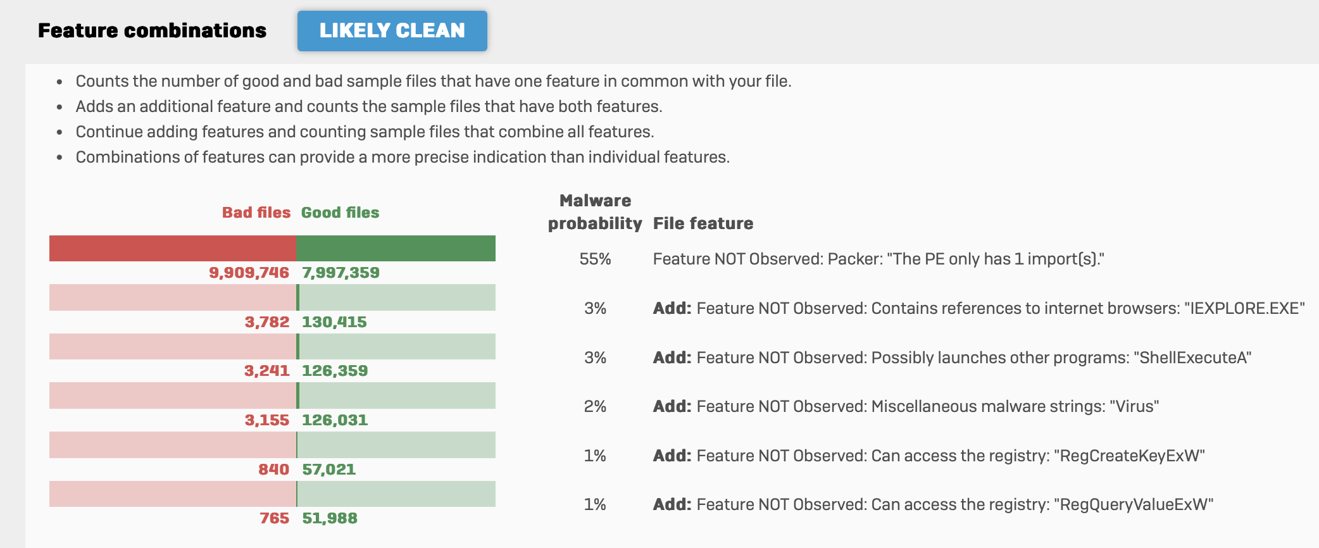
Task: Select the Bad files legend label
Action: tap(256, 213)
